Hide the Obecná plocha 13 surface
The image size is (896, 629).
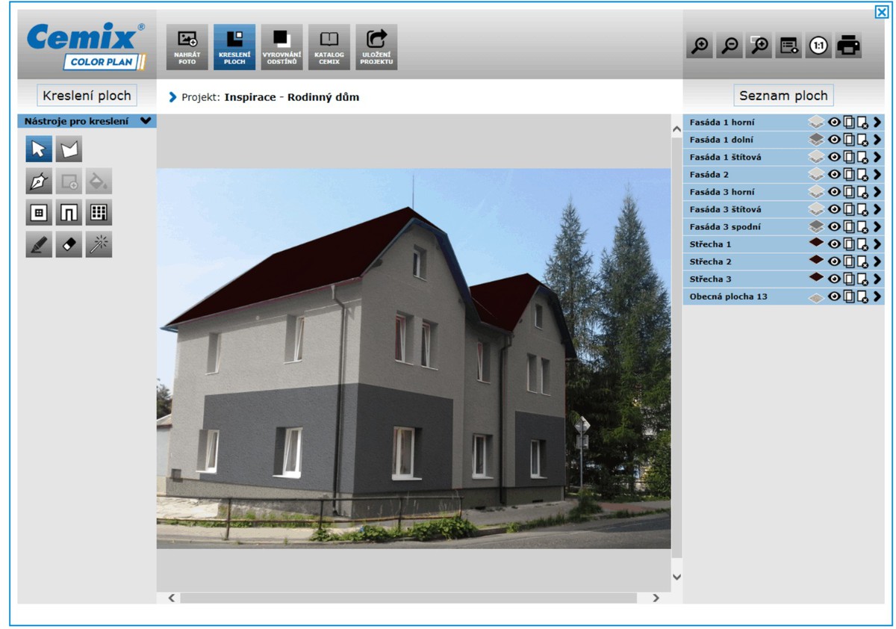(835, 297)
